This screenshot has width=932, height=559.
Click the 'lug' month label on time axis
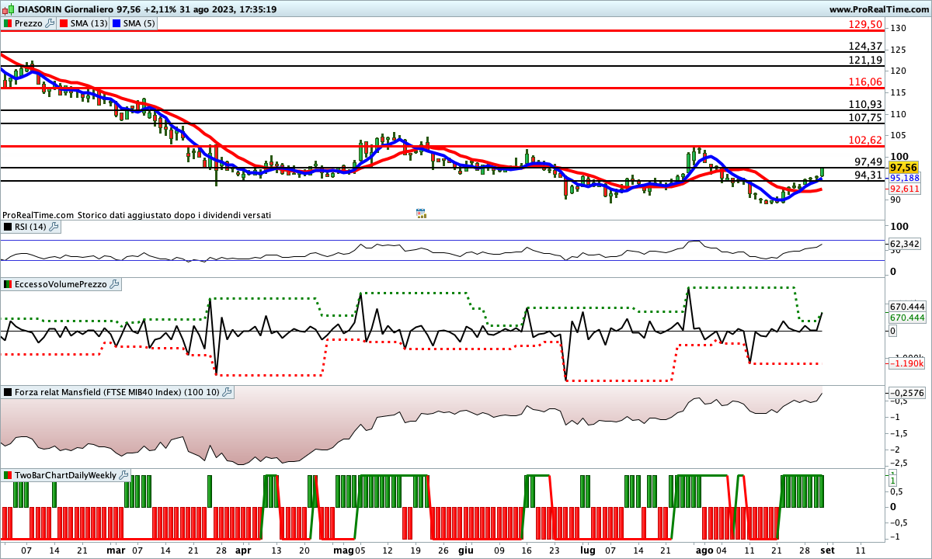(x=587, y=550)
